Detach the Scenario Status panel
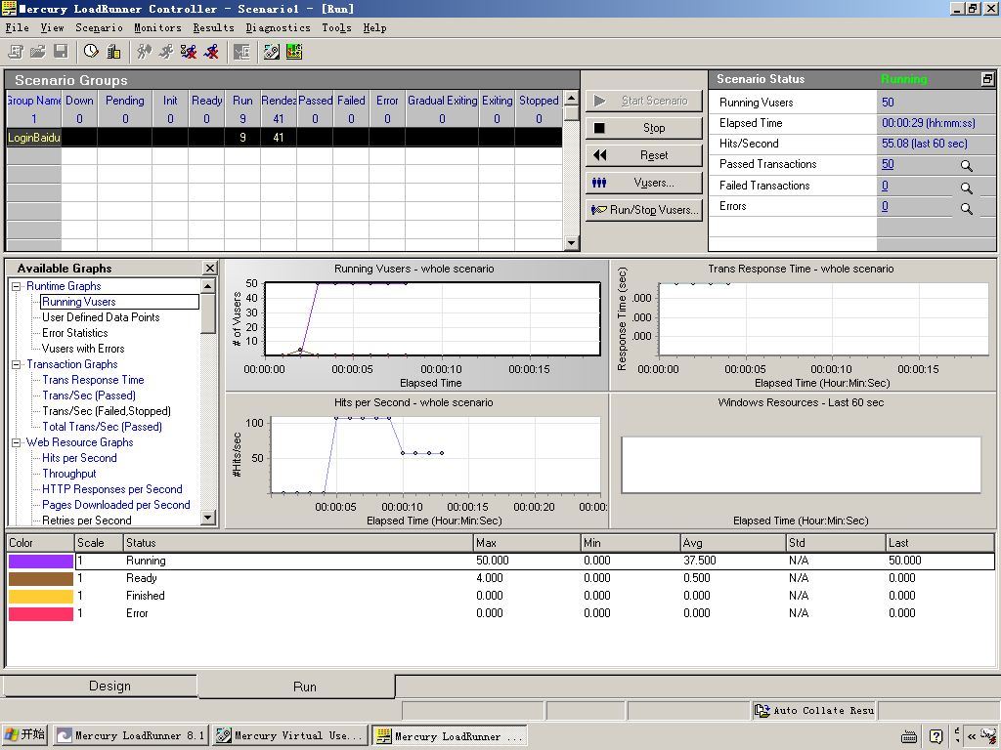 (x=987, y=79)
